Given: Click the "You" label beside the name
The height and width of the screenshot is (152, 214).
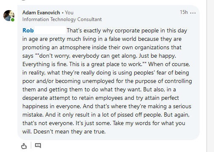Looking at the screenshot, I should pyautogui.click(x=69, y=13).
